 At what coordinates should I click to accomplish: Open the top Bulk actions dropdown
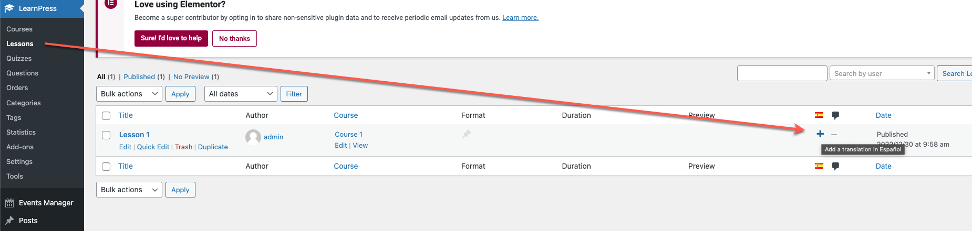(x=129, y=94)
